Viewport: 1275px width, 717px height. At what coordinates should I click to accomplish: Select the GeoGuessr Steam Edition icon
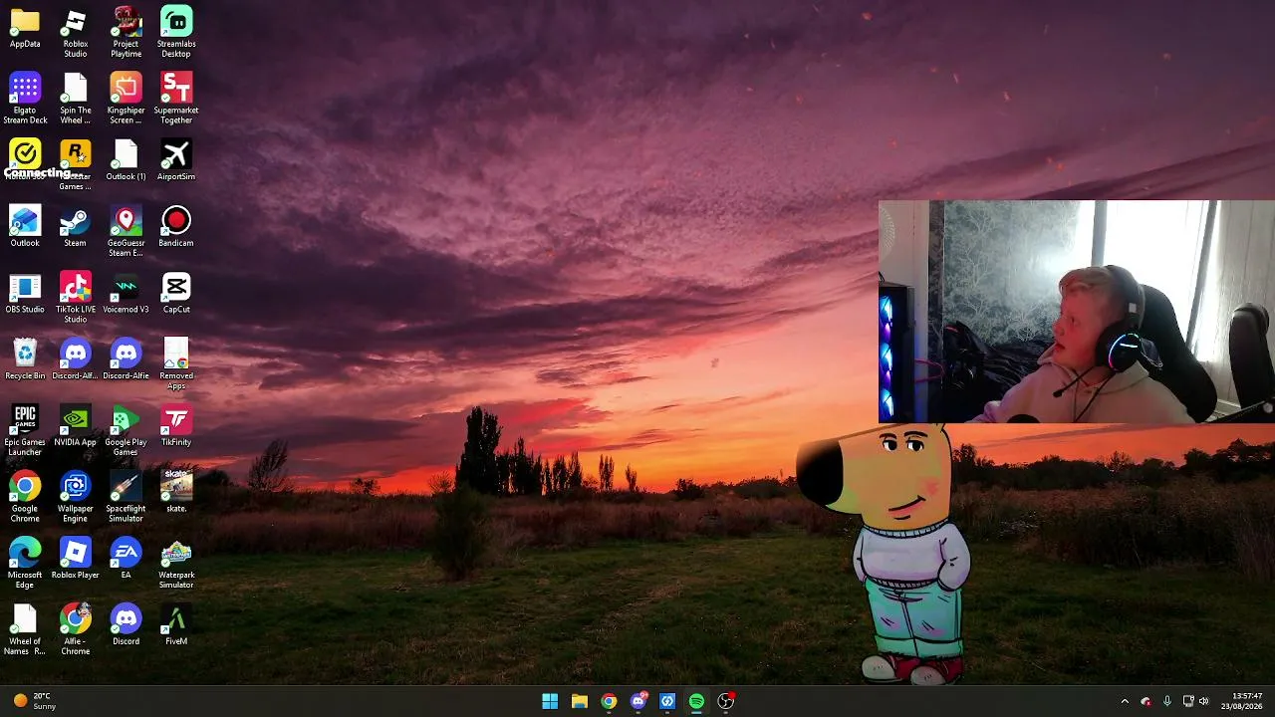tap(126, 221)
